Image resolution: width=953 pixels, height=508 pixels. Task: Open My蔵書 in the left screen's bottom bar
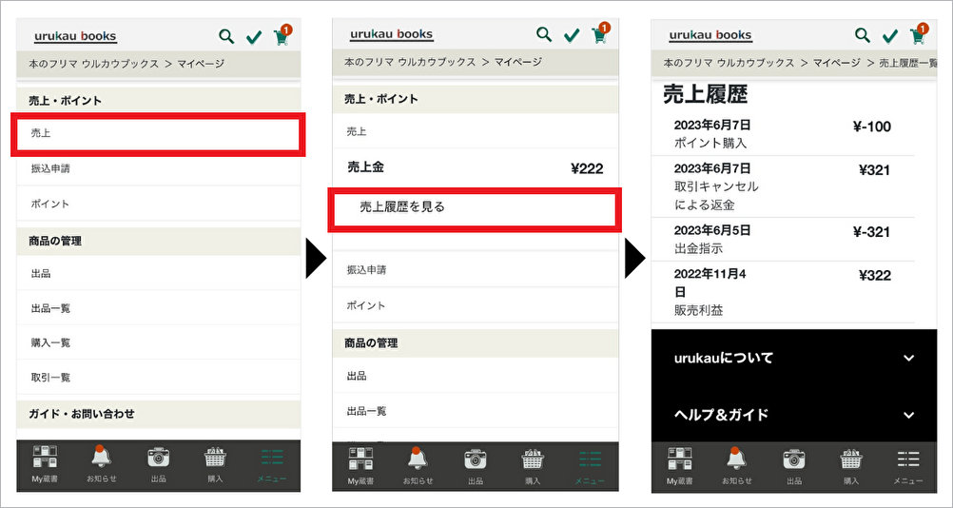click(45, 462)
